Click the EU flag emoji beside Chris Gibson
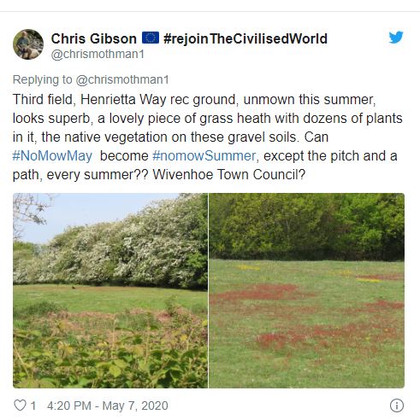This screenshot has height=420, width=420. (x=151, y=38)
